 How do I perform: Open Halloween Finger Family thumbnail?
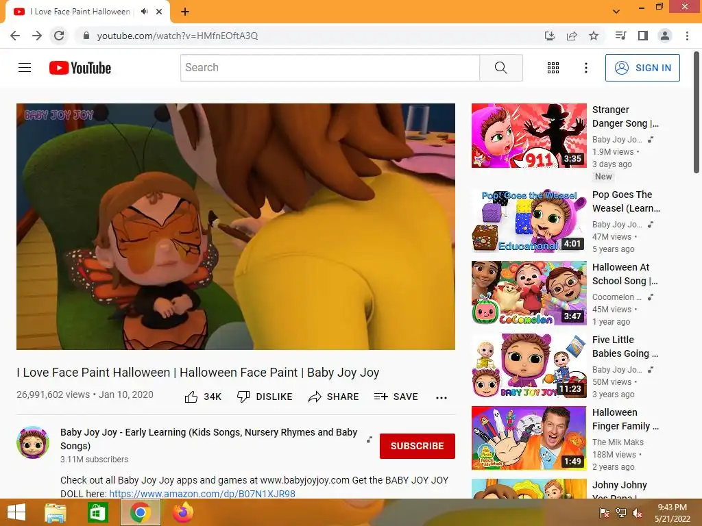pos(529,438)
